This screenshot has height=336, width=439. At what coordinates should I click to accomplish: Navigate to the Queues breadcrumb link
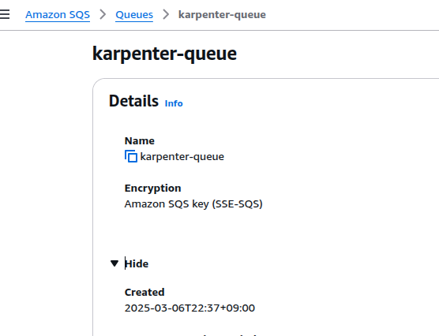pos(134,14)
